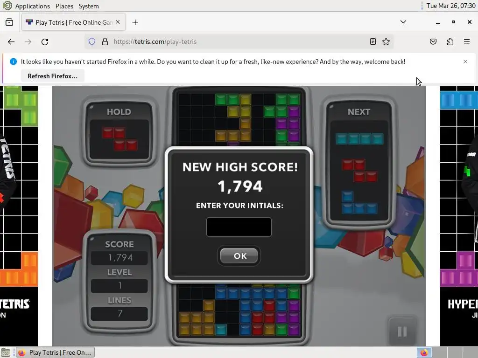Focus the initials input field

(x=239, y=227)
